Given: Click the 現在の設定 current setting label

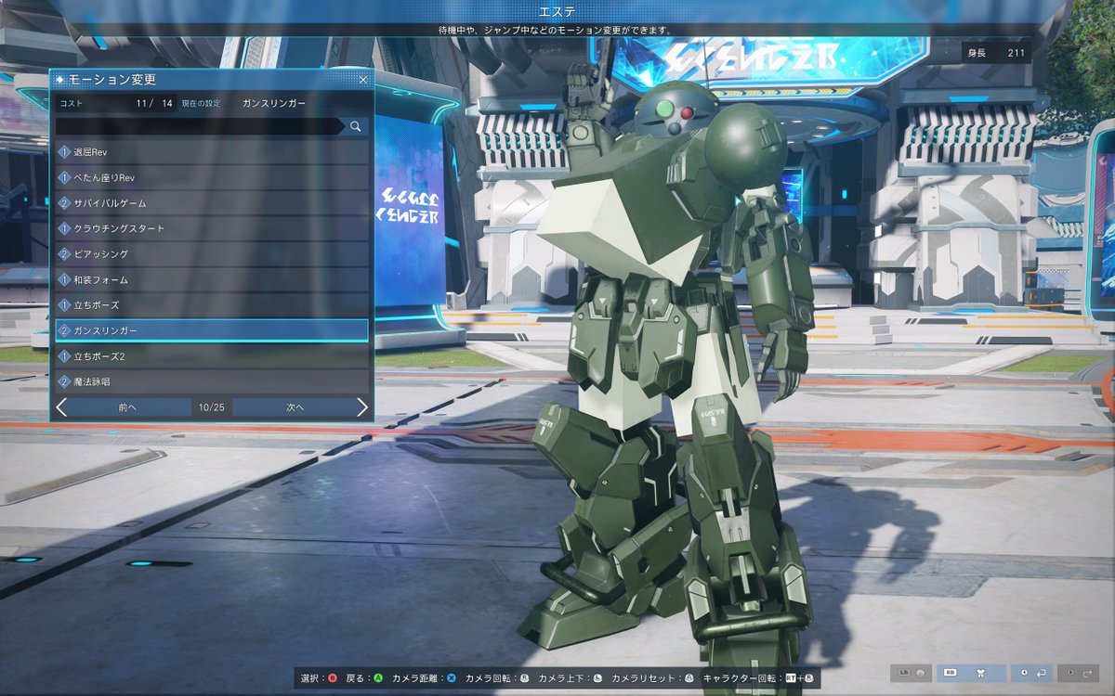Looking at the screenshot, I should coord(201,103).
